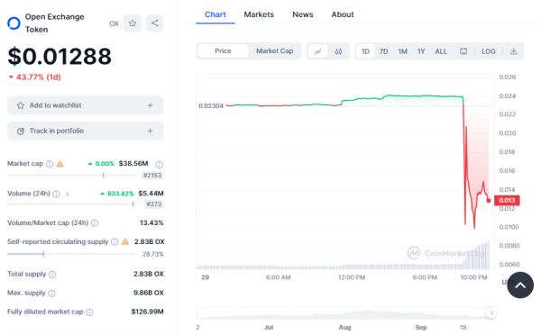Screen dimensions: 541x335
Task: Star the OX token as favorite
Action: (133, 23)
